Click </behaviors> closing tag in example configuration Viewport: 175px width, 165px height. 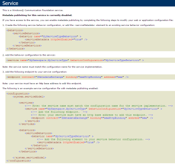point(28,152)
